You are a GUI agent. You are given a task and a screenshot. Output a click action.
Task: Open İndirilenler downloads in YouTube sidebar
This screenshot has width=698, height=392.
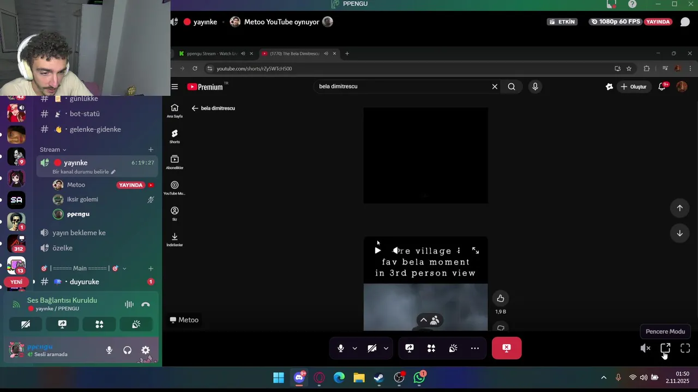tap(174, 240)
